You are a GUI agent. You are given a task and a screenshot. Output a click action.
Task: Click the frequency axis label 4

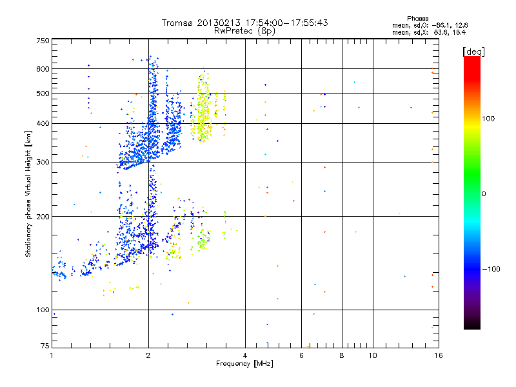tap(245, 355)
